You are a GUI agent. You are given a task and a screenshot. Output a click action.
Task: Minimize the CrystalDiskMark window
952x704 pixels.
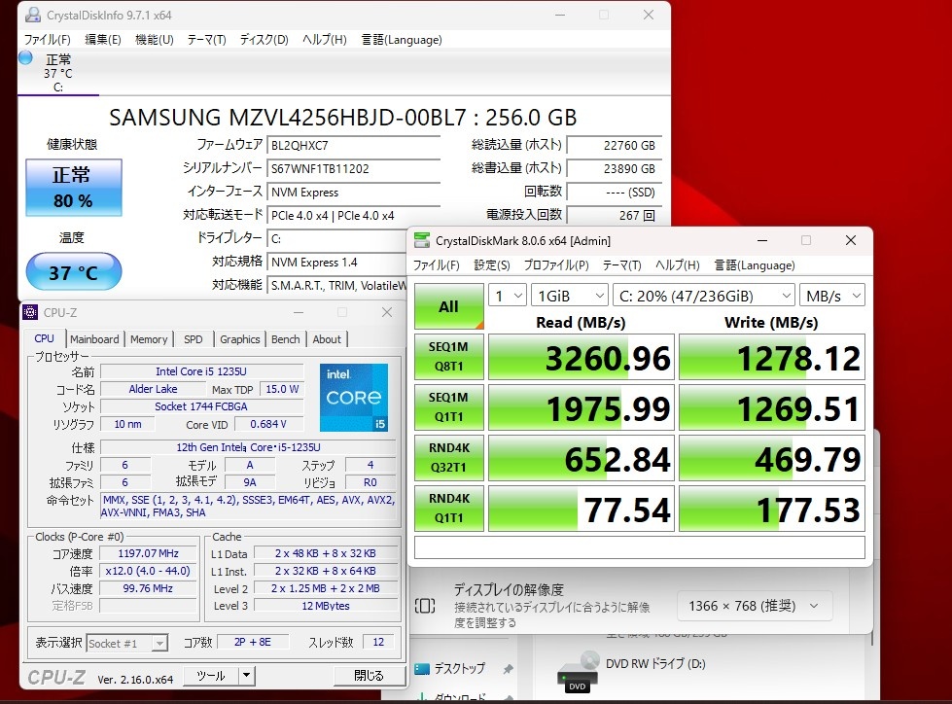tap(762, 240)
